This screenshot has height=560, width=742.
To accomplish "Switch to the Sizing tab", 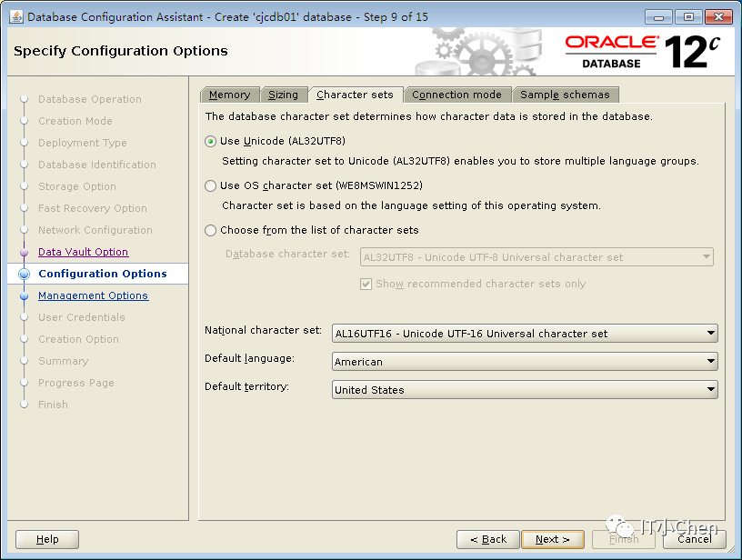I will pyautogui.click(x=283, y=95).
